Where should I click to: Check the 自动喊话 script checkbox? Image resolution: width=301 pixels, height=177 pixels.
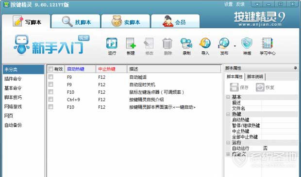point(50,77)
